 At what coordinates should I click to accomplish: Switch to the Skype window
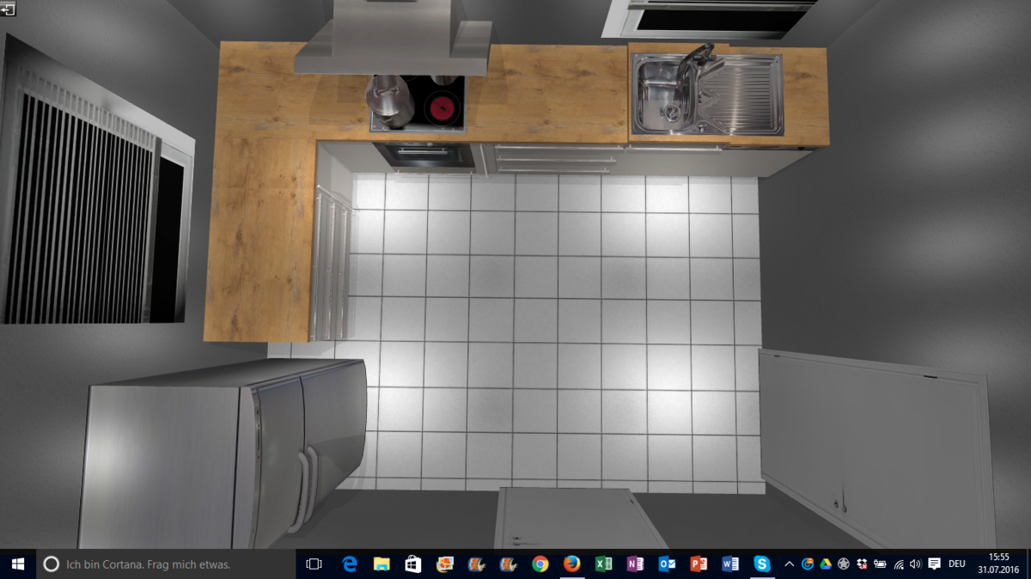coord(762,564)
